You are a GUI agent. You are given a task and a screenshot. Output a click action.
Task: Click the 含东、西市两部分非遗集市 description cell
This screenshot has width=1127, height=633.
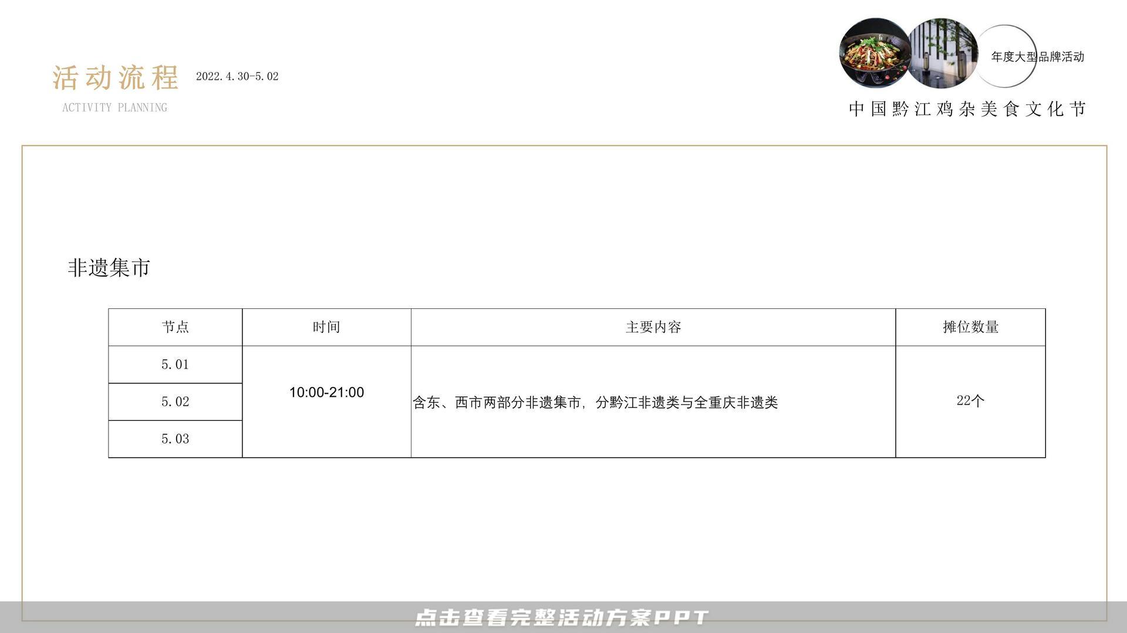pos(653,401)
